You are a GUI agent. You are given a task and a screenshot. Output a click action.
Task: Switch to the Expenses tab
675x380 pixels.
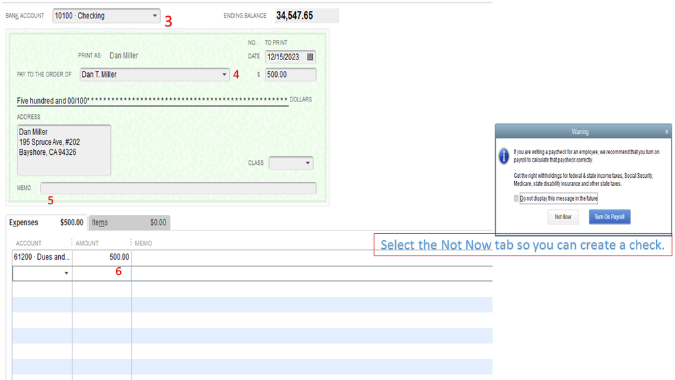[x=47, y=222]
